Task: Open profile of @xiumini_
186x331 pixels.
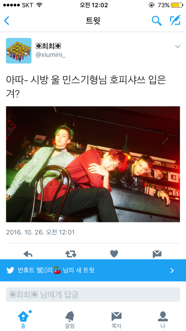Action: [50, 55]
